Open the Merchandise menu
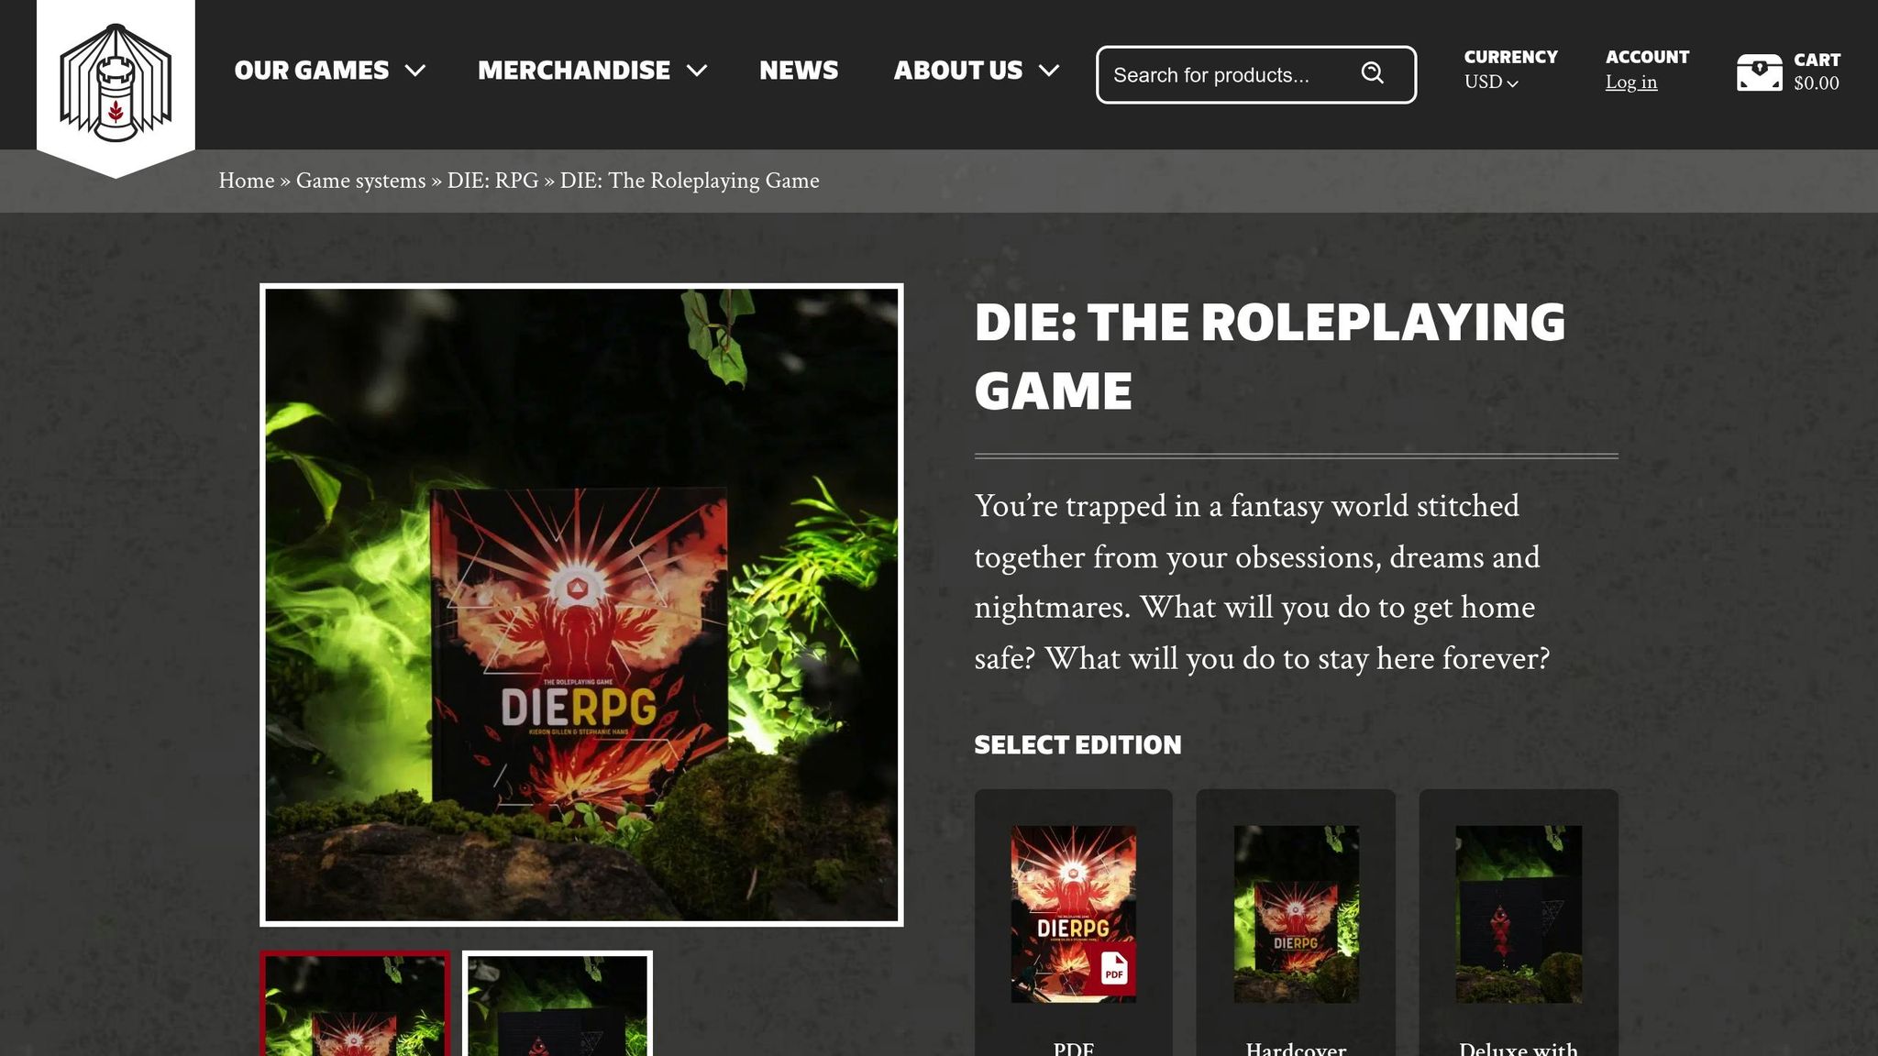 [x=574, y=71]
